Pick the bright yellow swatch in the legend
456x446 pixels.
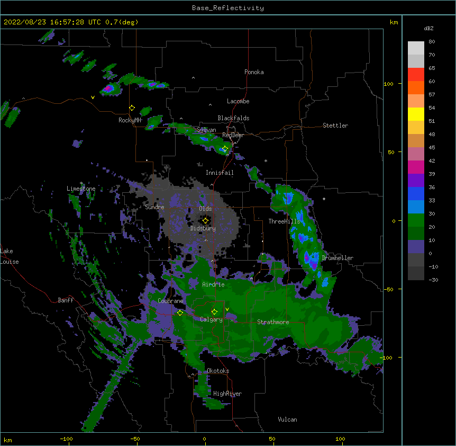point(416,114)
